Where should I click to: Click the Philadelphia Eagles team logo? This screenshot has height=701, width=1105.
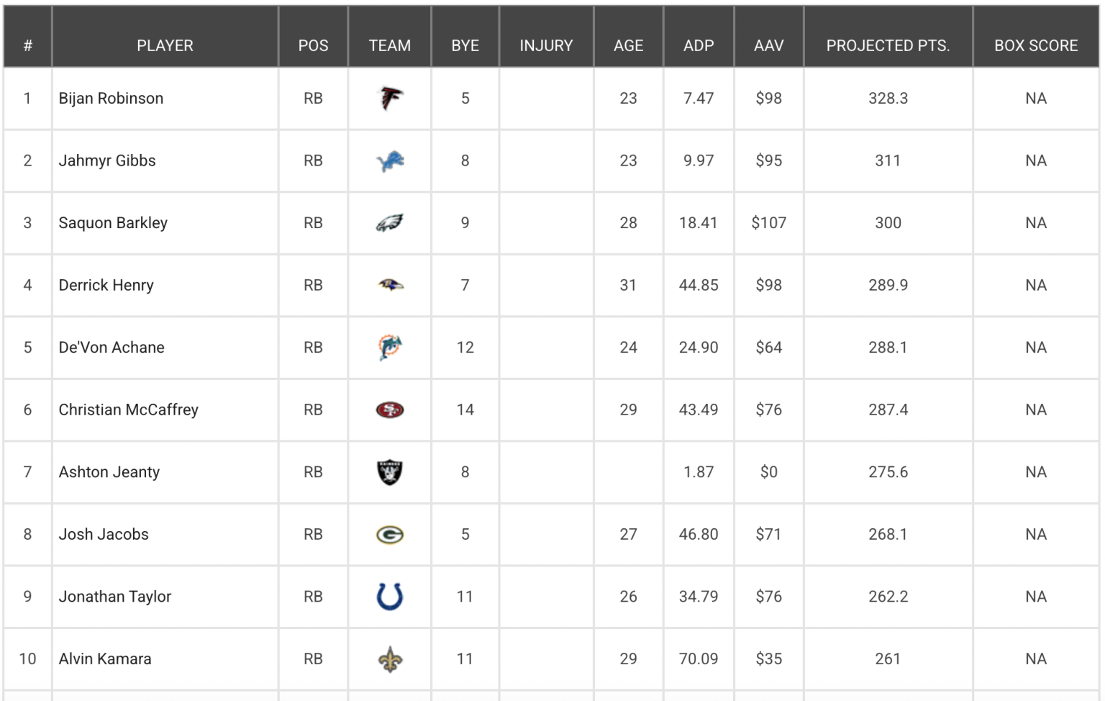[390, 223]
